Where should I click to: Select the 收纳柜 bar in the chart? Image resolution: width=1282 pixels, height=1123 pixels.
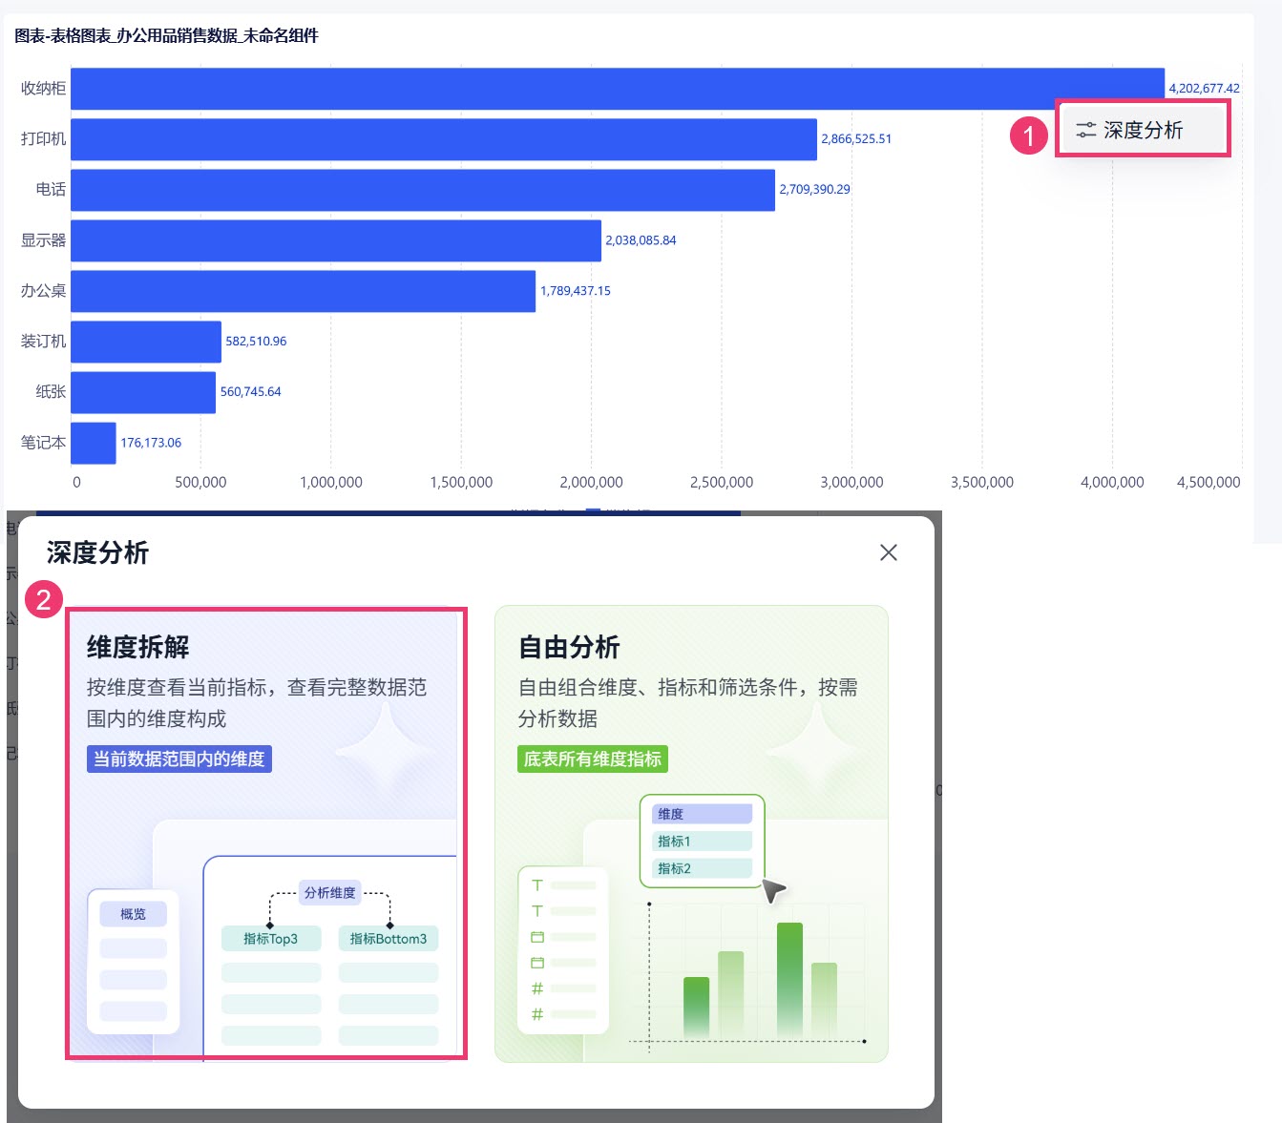coord(618,89)
